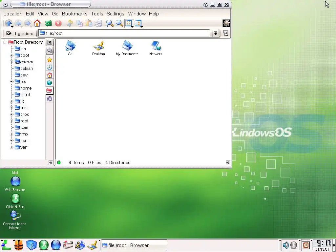Open the History clock sidebar tab

(50, 68)
